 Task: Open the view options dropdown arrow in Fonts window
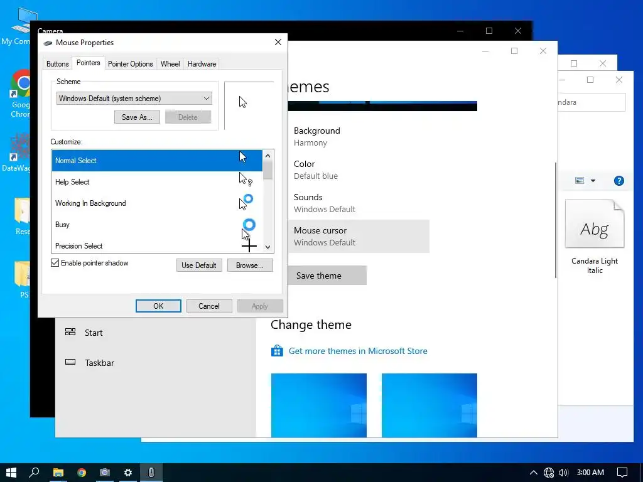(593, 181)
